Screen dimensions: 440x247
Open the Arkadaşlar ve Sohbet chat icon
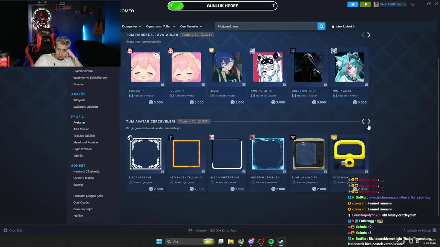click(x=434, y=231)
